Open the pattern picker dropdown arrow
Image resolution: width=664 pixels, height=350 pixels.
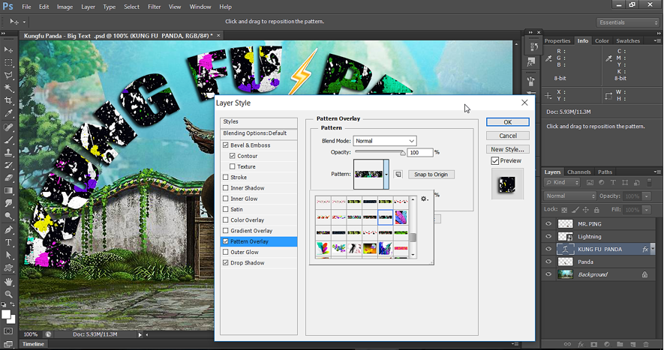[x=386, y=175]
